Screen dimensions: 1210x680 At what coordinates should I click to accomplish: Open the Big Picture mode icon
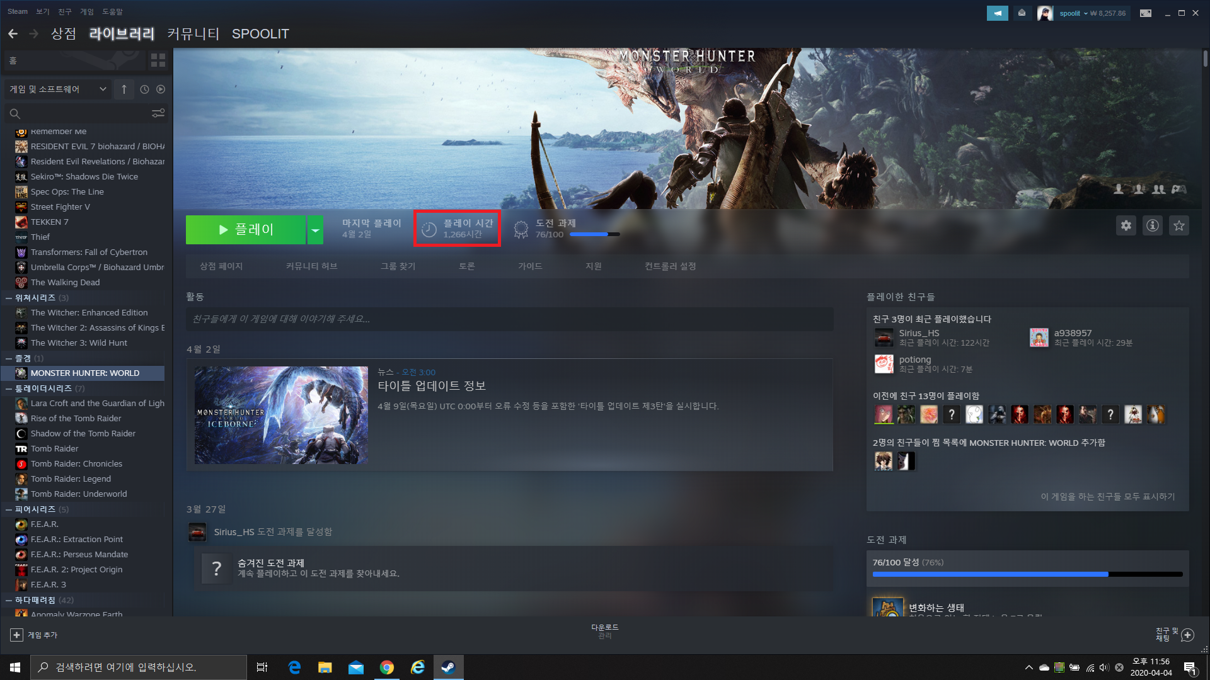(1145, 13)
